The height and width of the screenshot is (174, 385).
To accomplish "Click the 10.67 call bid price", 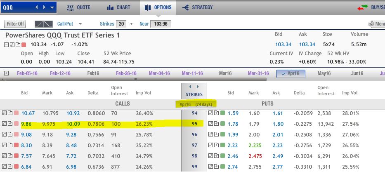I will click(x=28, y=113).
